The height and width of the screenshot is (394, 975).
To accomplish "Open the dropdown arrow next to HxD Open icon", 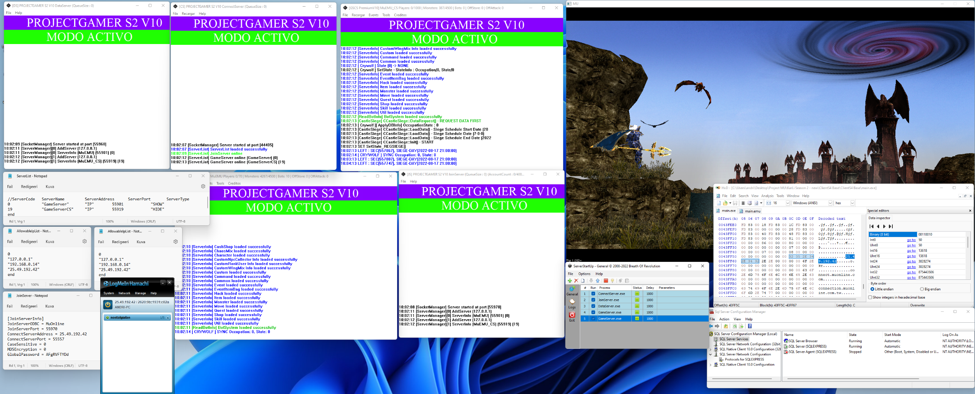I will pos(730,203).
